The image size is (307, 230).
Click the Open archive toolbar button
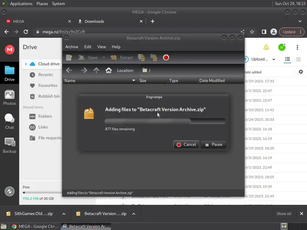point(88,57)
